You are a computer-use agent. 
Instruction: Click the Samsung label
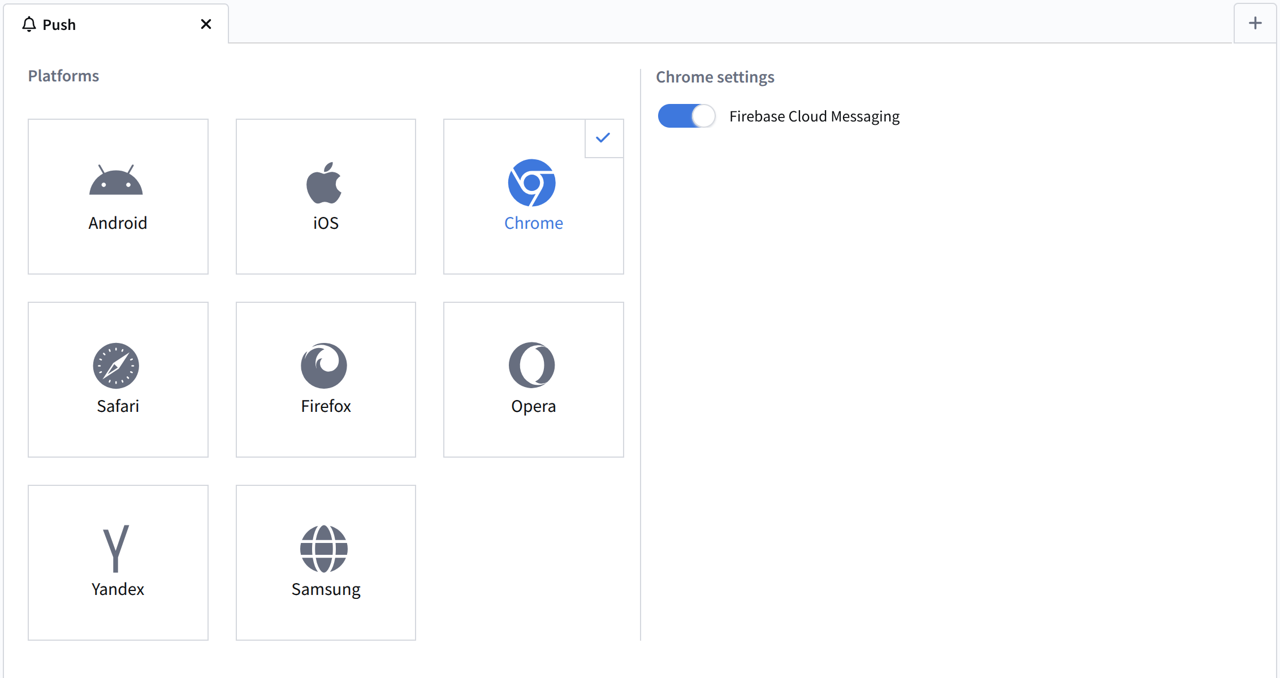[326, 589]
